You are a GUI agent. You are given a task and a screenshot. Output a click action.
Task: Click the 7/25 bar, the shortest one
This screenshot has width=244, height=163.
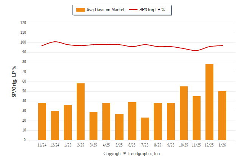pyautogui.click(x=145, y=129)
